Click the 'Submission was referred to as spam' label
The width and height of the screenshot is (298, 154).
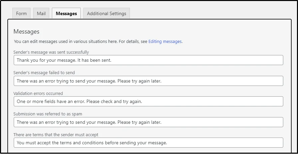coord(48,114)
